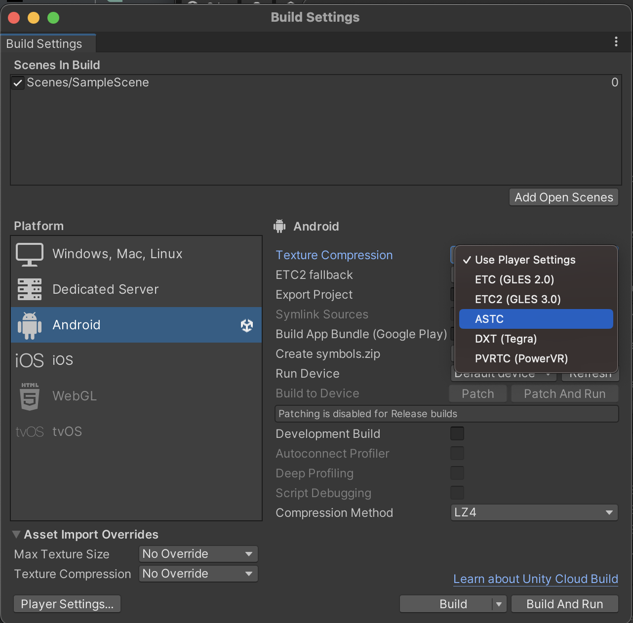Click the Export Project label
Screen dimensions: 633x623
[314, 295]
